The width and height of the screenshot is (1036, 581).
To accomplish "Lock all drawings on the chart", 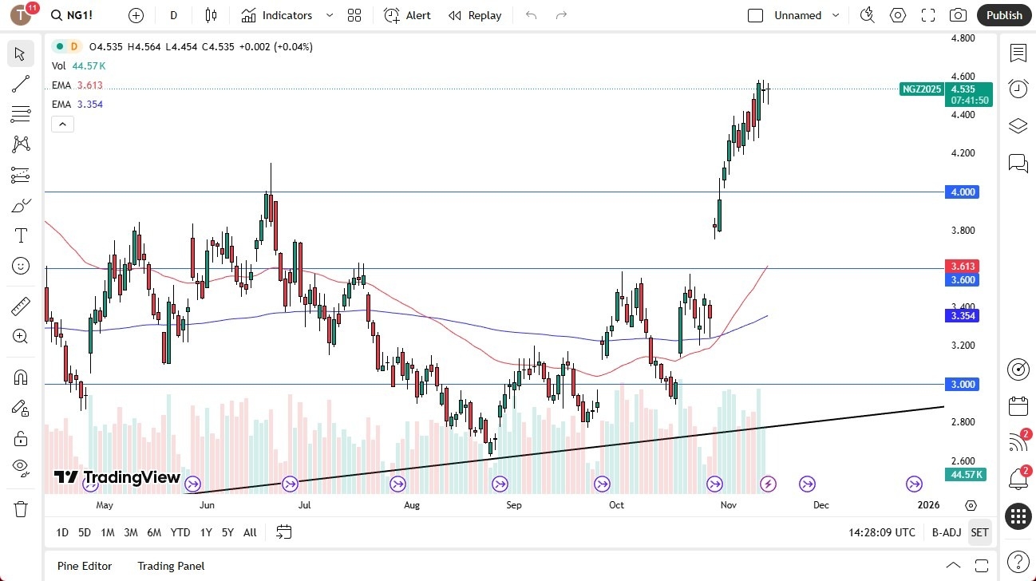I will click(21, 437).
